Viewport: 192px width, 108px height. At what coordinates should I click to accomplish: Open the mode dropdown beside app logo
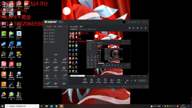pos(61,22)
